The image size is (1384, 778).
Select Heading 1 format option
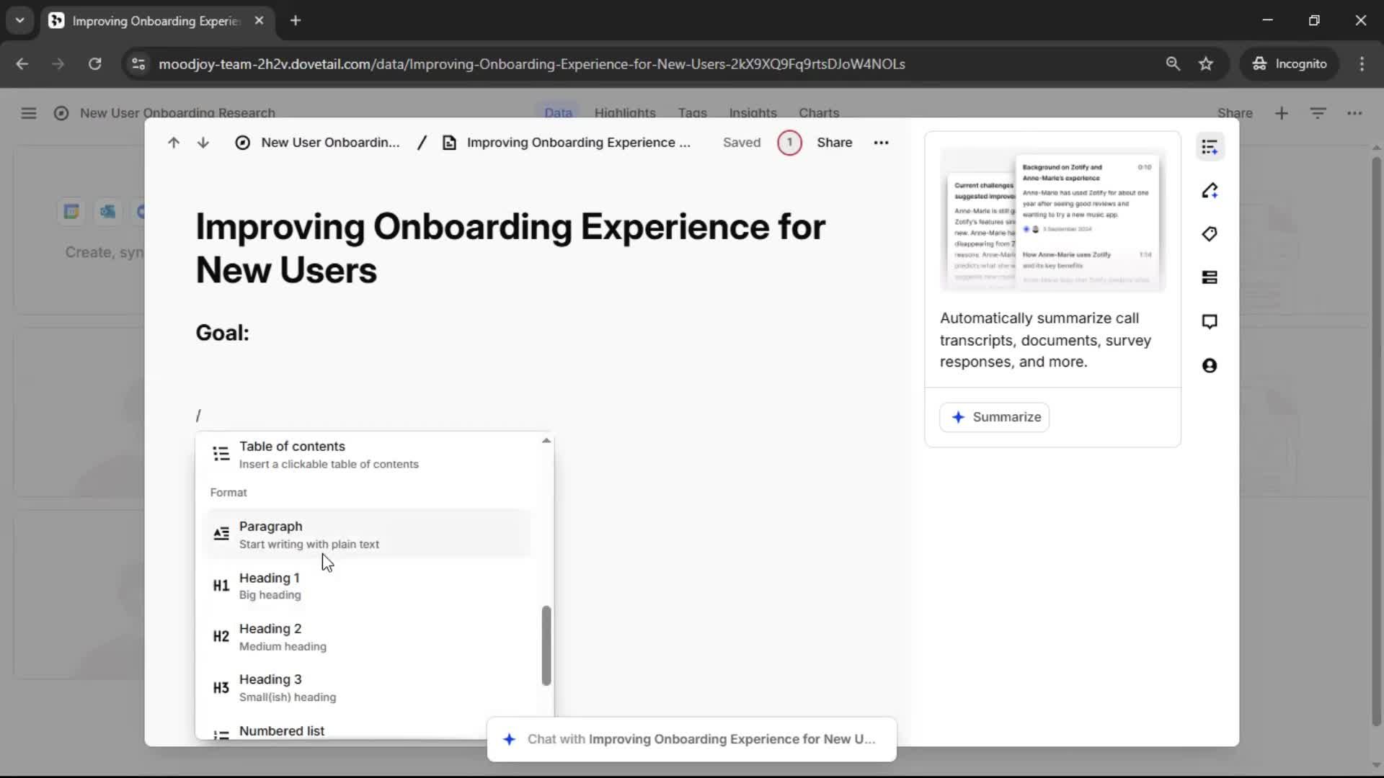[270, 586]
